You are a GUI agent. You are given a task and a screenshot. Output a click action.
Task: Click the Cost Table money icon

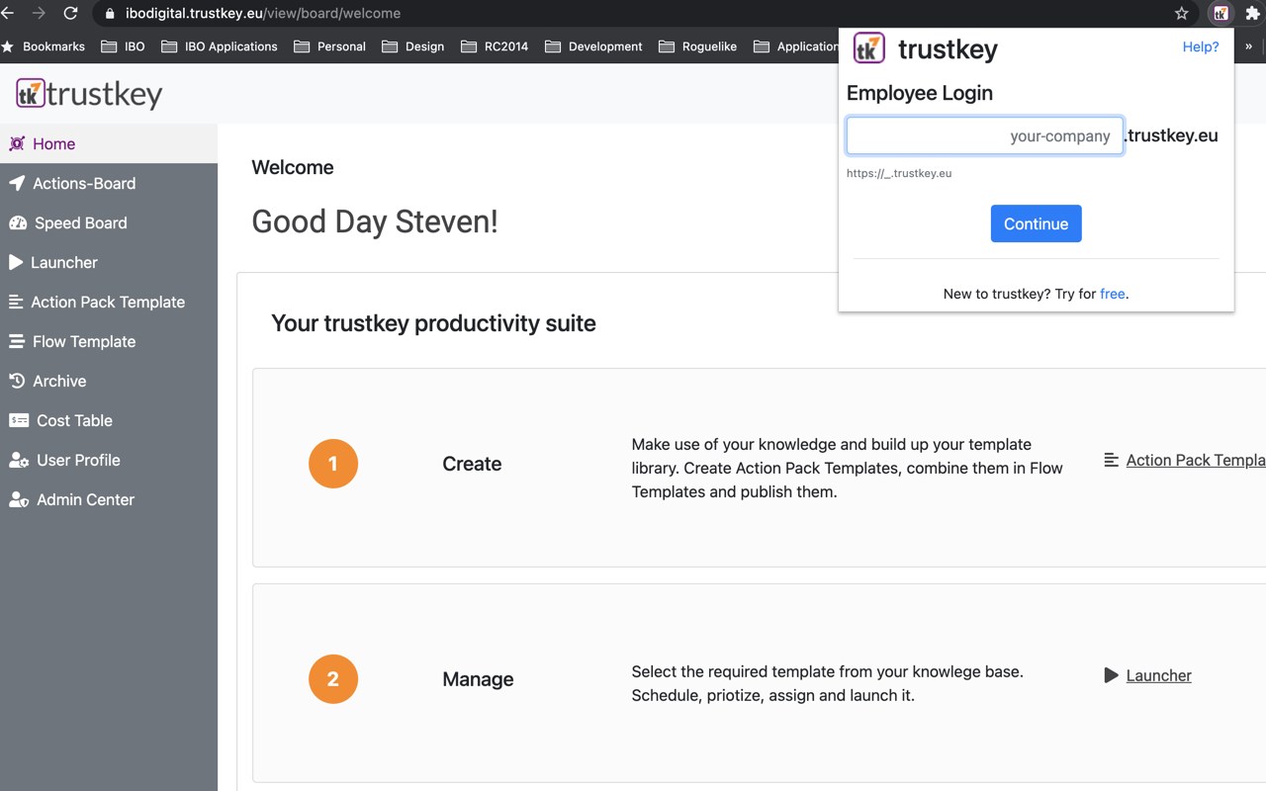(19, 420)
